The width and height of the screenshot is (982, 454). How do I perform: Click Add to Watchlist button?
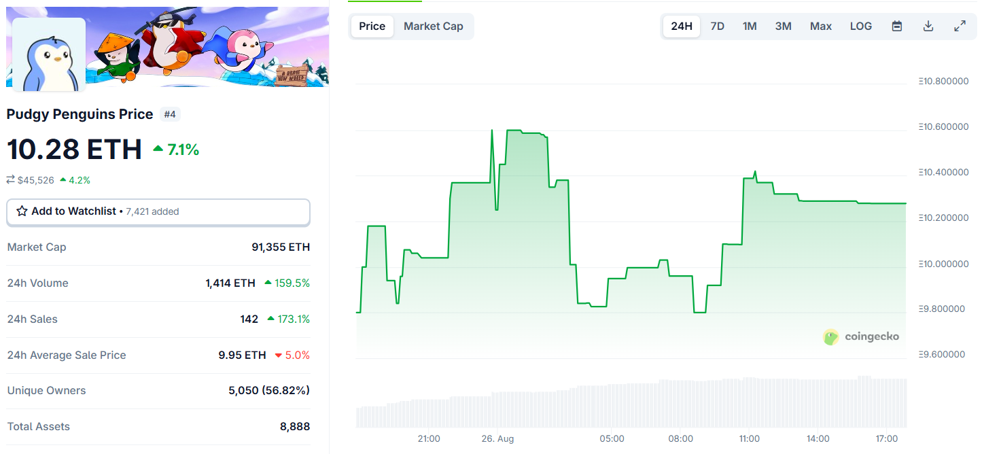(x=158, y=212)
